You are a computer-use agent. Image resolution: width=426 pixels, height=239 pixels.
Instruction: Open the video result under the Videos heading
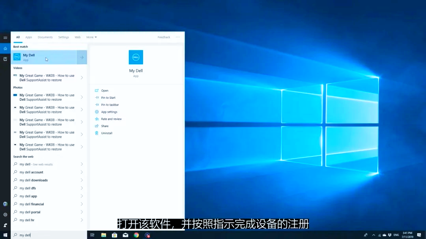pyautogui.click(x=47, y=78)
